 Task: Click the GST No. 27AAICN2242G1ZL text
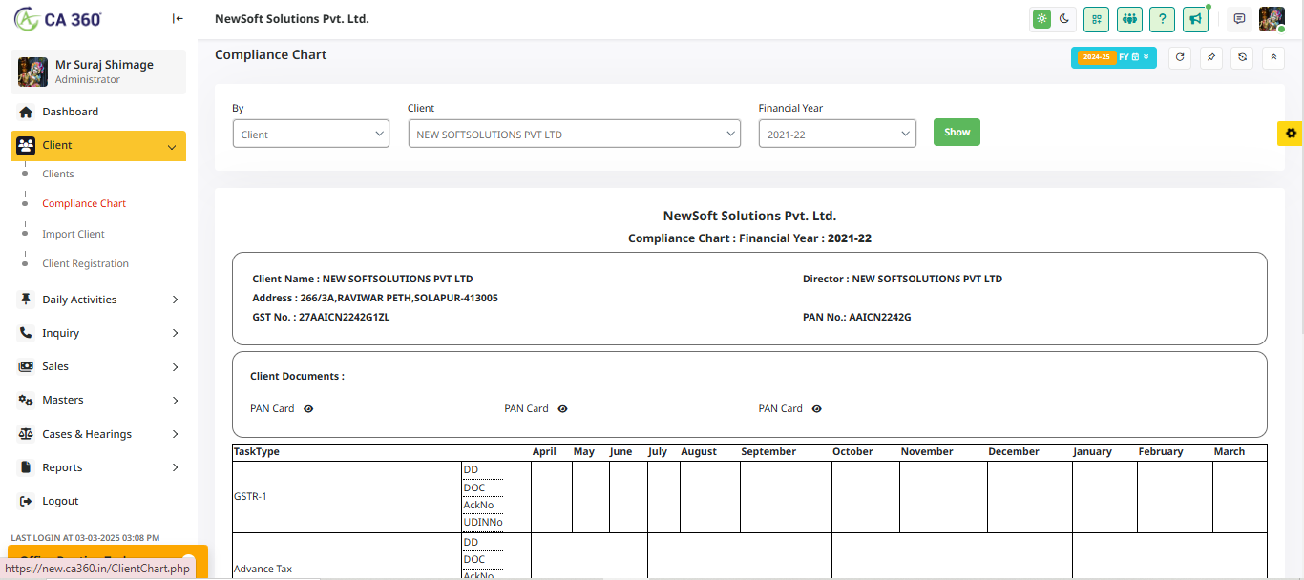coord(321,317)
